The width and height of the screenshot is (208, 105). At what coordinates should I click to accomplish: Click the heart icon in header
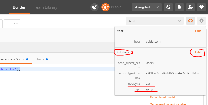tap(201, 7)
